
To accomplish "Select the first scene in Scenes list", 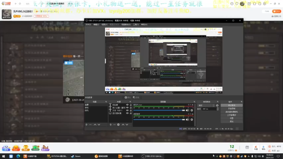I will [96, 105].
